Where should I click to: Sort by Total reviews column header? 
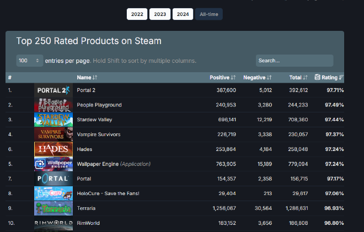pos(298,78)
